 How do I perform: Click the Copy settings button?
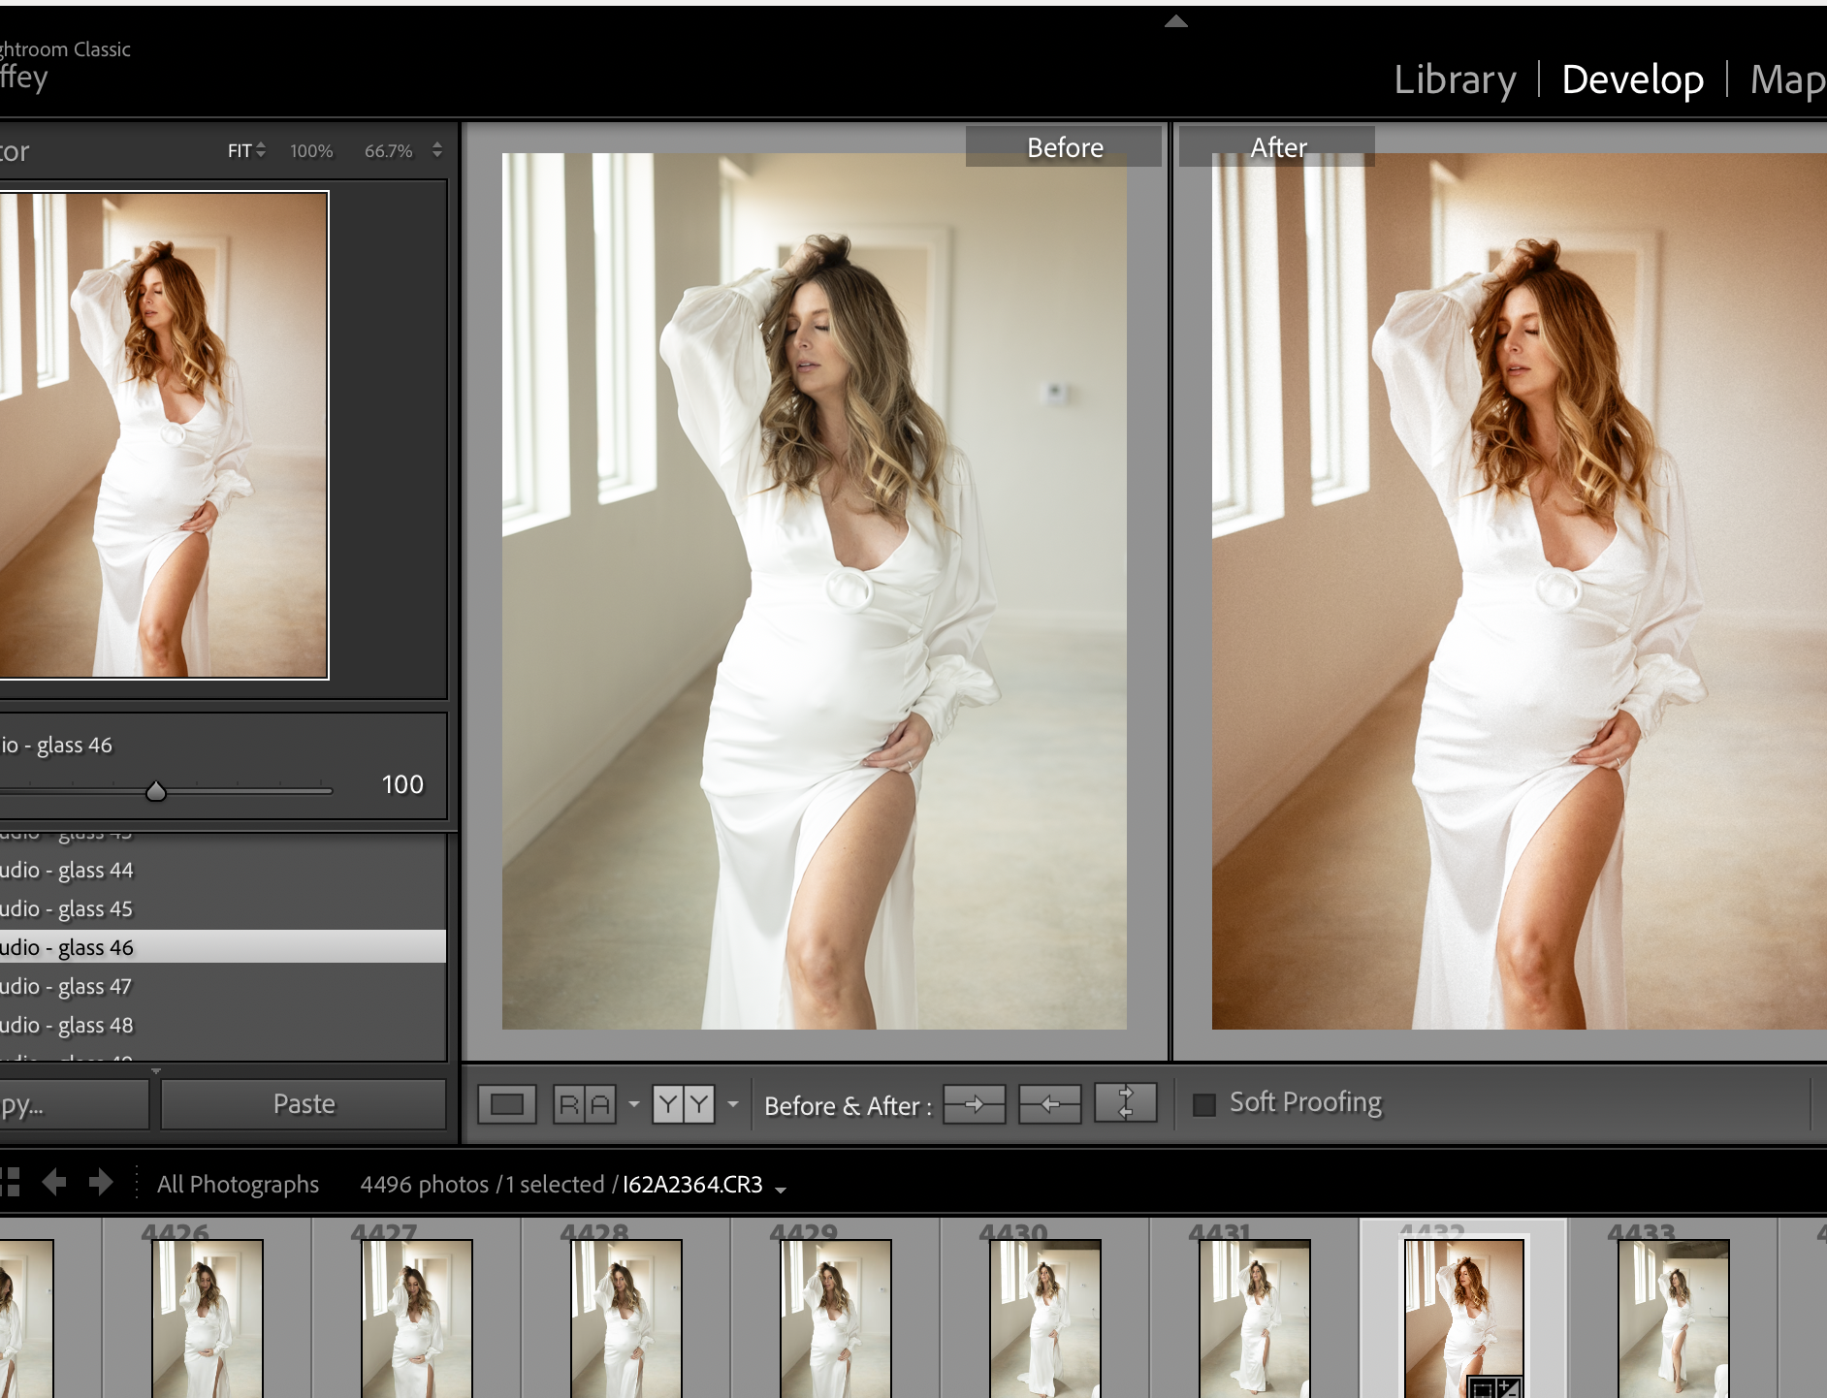click(x=75, y=1104)
